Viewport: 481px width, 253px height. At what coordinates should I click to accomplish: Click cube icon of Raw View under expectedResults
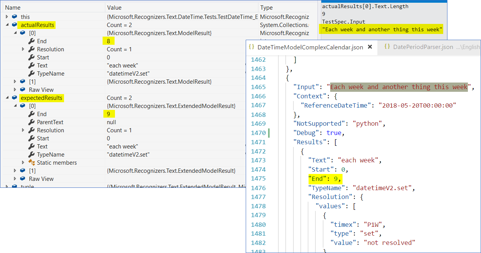coord(23,179)
